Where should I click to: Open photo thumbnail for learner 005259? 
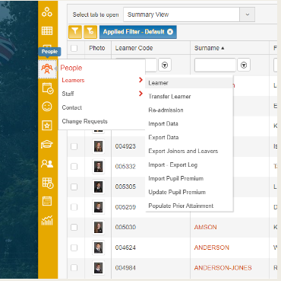coord(98,207)
